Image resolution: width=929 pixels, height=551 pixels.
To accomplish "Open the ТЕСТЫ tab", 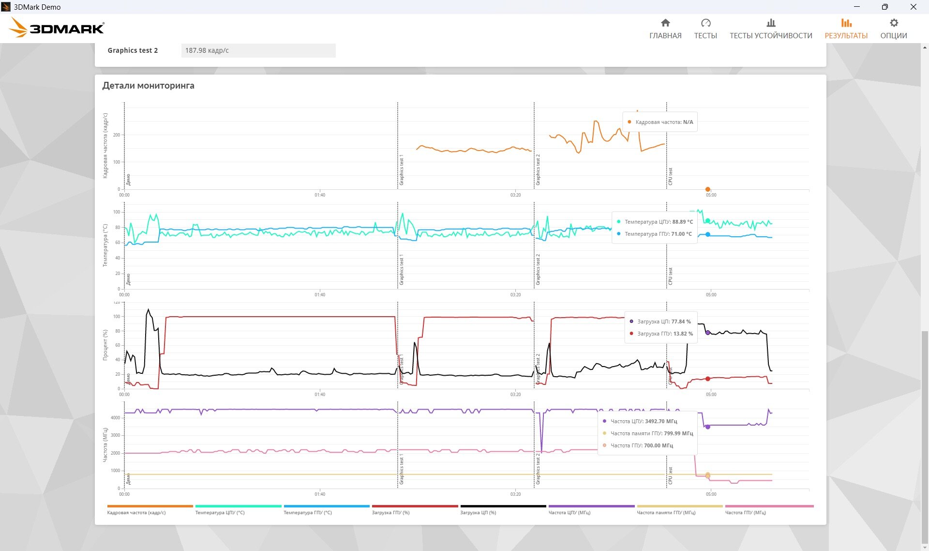I will (x=705, y=35).
